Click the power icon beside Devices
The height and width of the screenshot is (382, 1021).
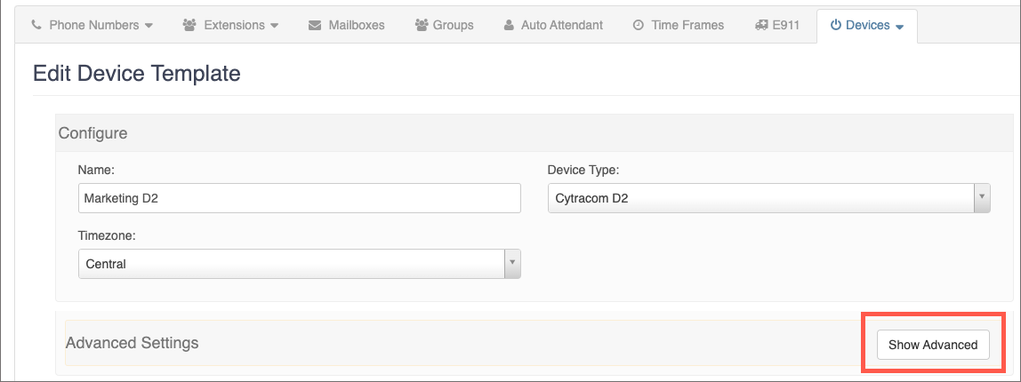coord(835,25)
